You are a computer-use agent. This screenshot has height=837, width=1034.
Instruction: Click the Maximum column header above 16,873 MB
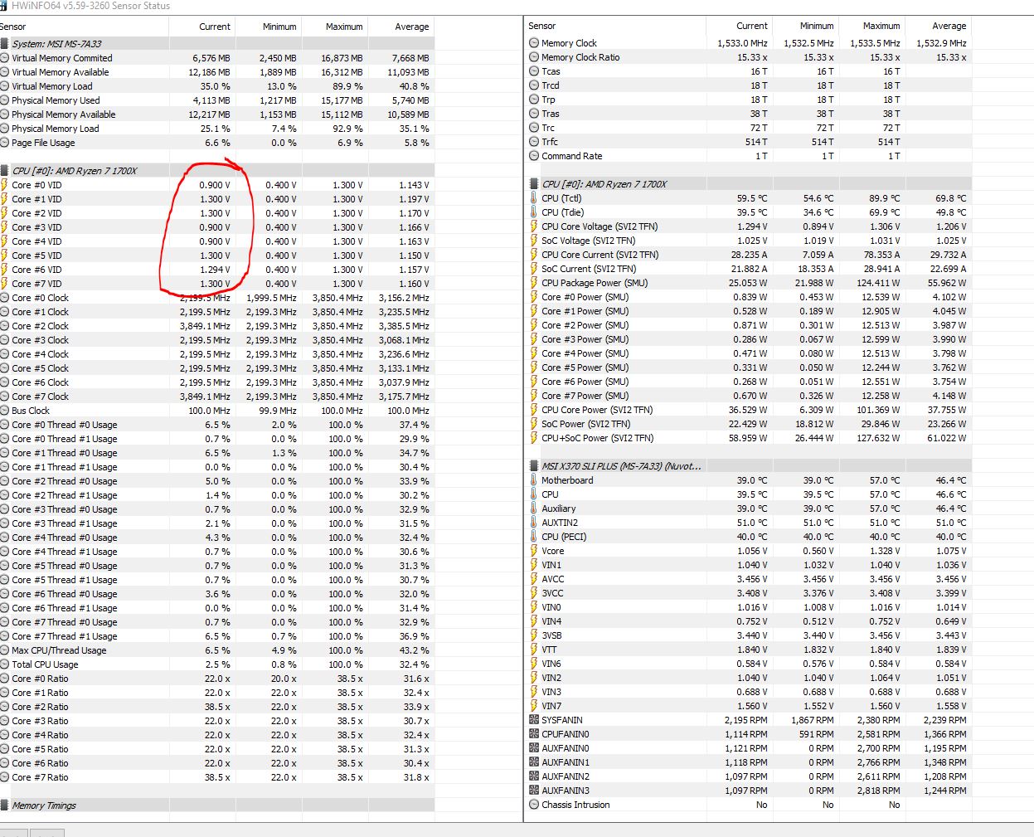pyautogui.click(x=334, y=27)
